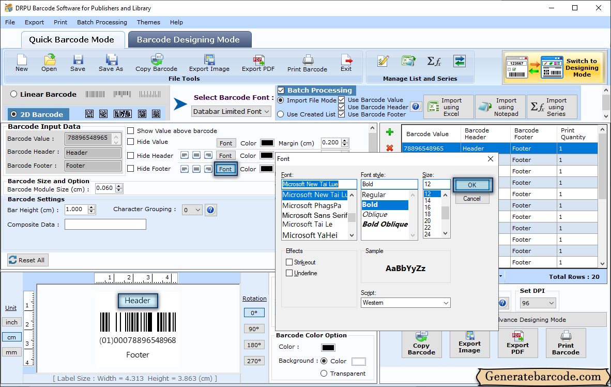Open the Set DPI dropdown
This screenshot has width=611, height=387.
539,303
